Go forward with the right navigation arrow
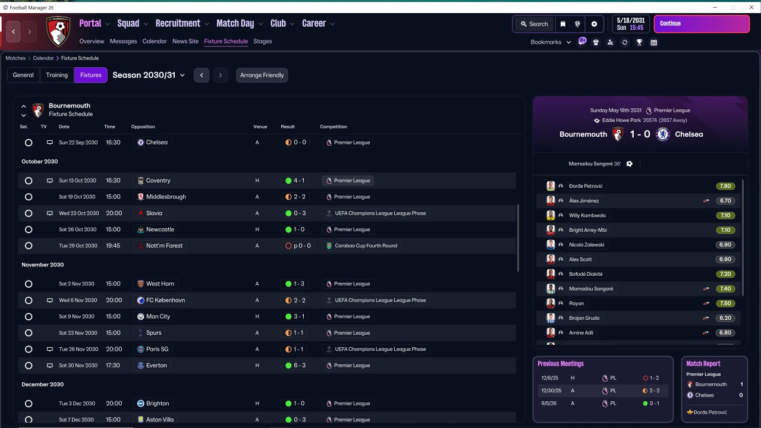 [29, 31]
